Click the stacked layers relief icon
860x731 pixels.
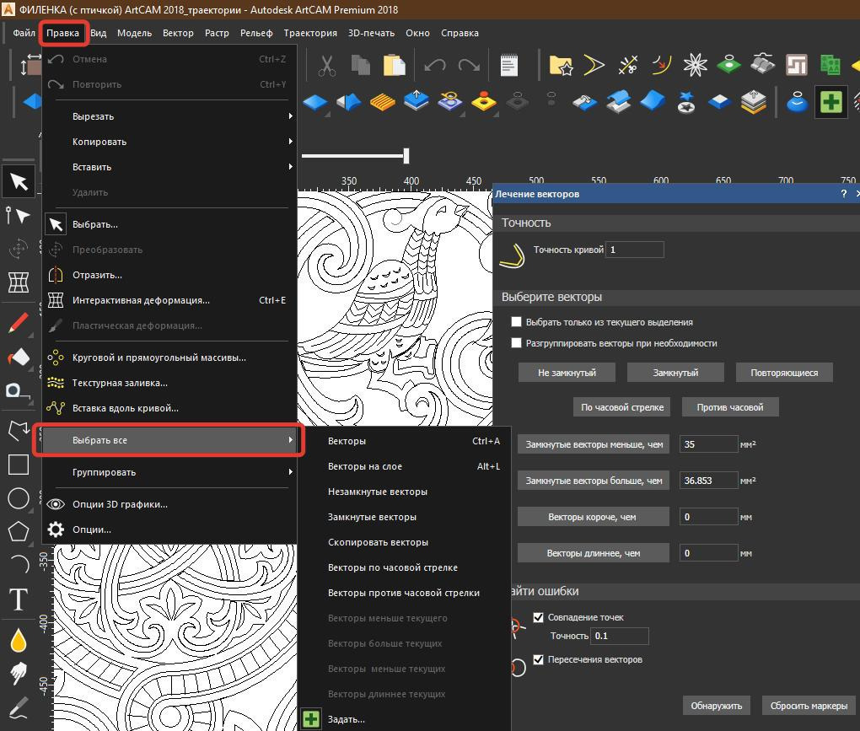(754, 102)
